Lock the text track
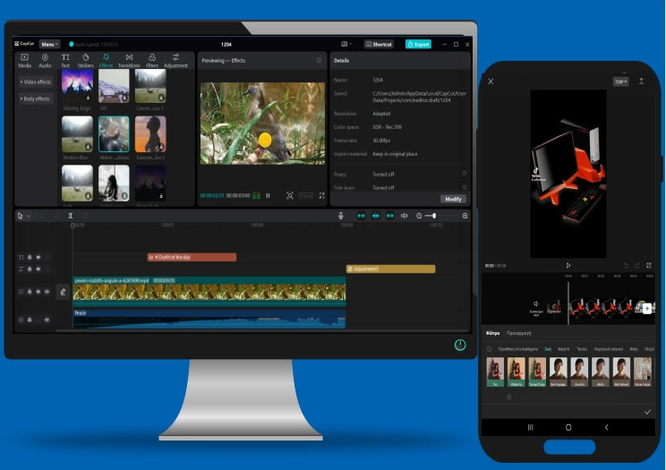666x470 pixels. pyautogui.click(x=30, y=257)
